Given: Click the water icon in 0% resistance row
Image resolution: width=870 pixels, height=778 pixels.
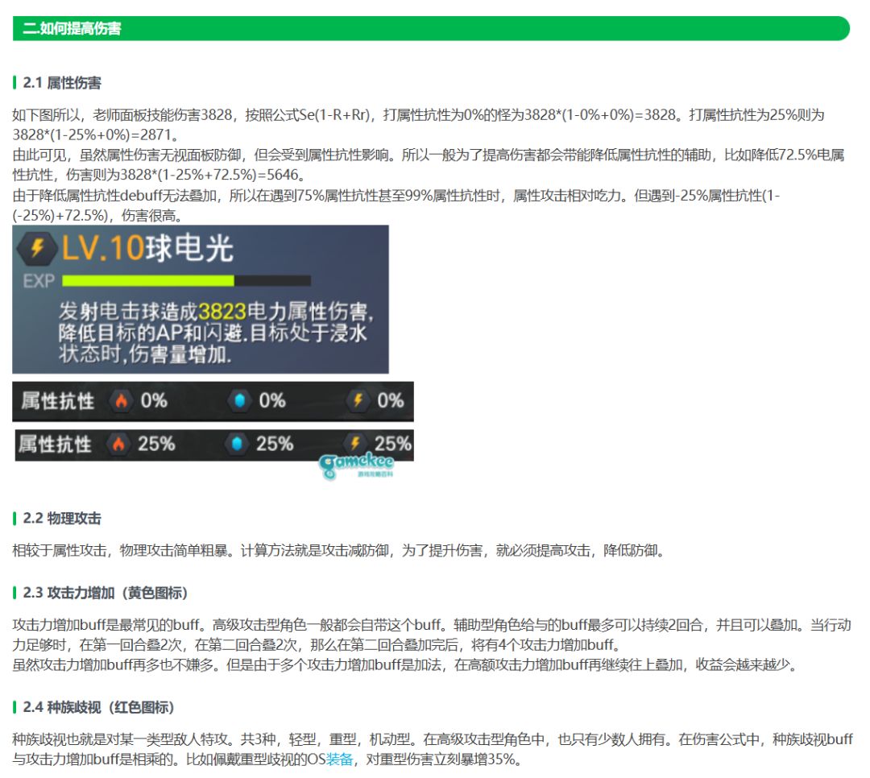Looking at the screenshot, I should 239,400.
